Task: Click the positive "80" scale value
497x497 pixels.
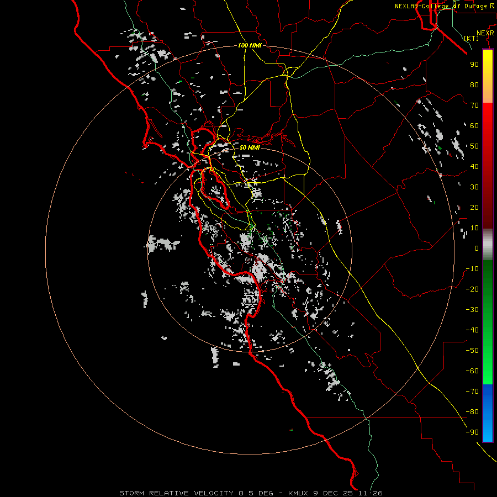Action: coord(474,84)
